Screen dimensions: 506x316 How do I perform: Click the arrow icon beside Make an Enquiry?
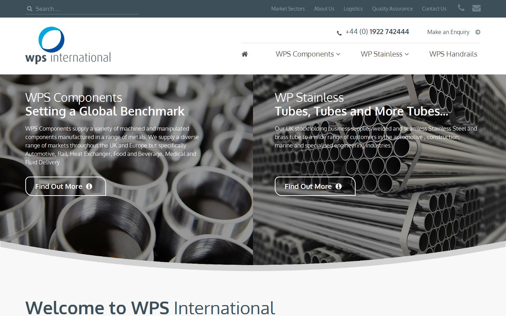478,32
